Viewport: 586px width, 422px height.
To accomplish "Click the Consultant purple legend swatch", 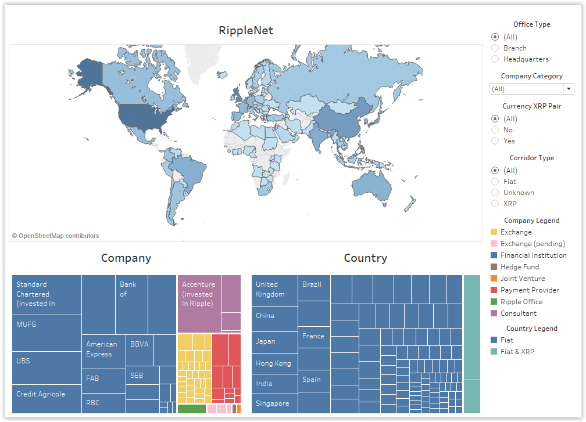I will coord(494,313).
